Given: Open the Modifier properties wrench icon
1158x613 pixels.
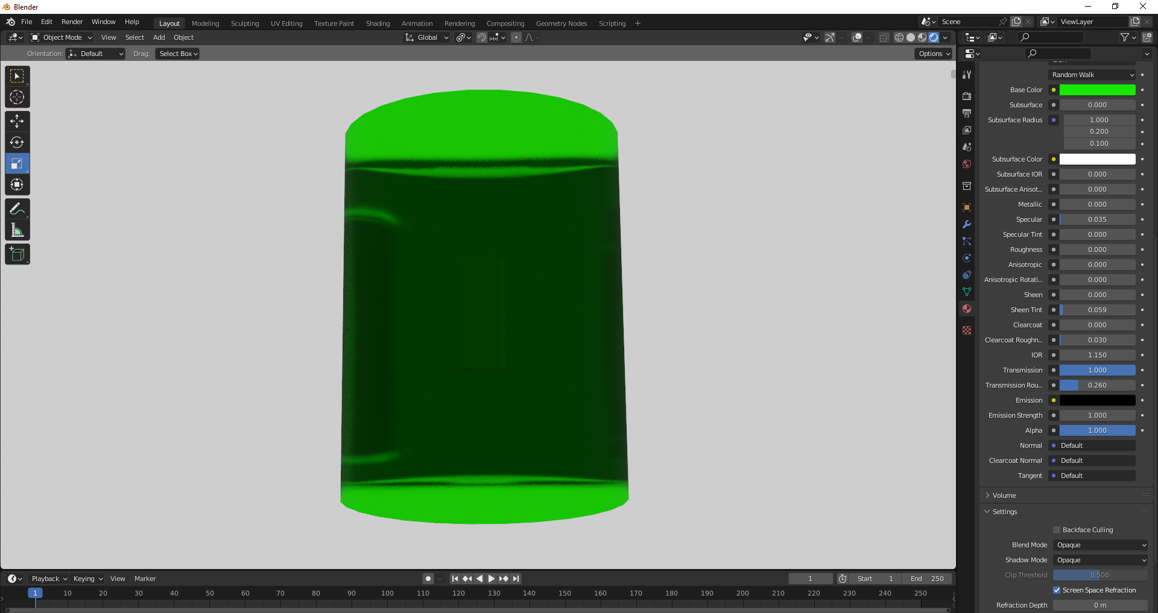Looking at the screenshot, I should point(967,224).
